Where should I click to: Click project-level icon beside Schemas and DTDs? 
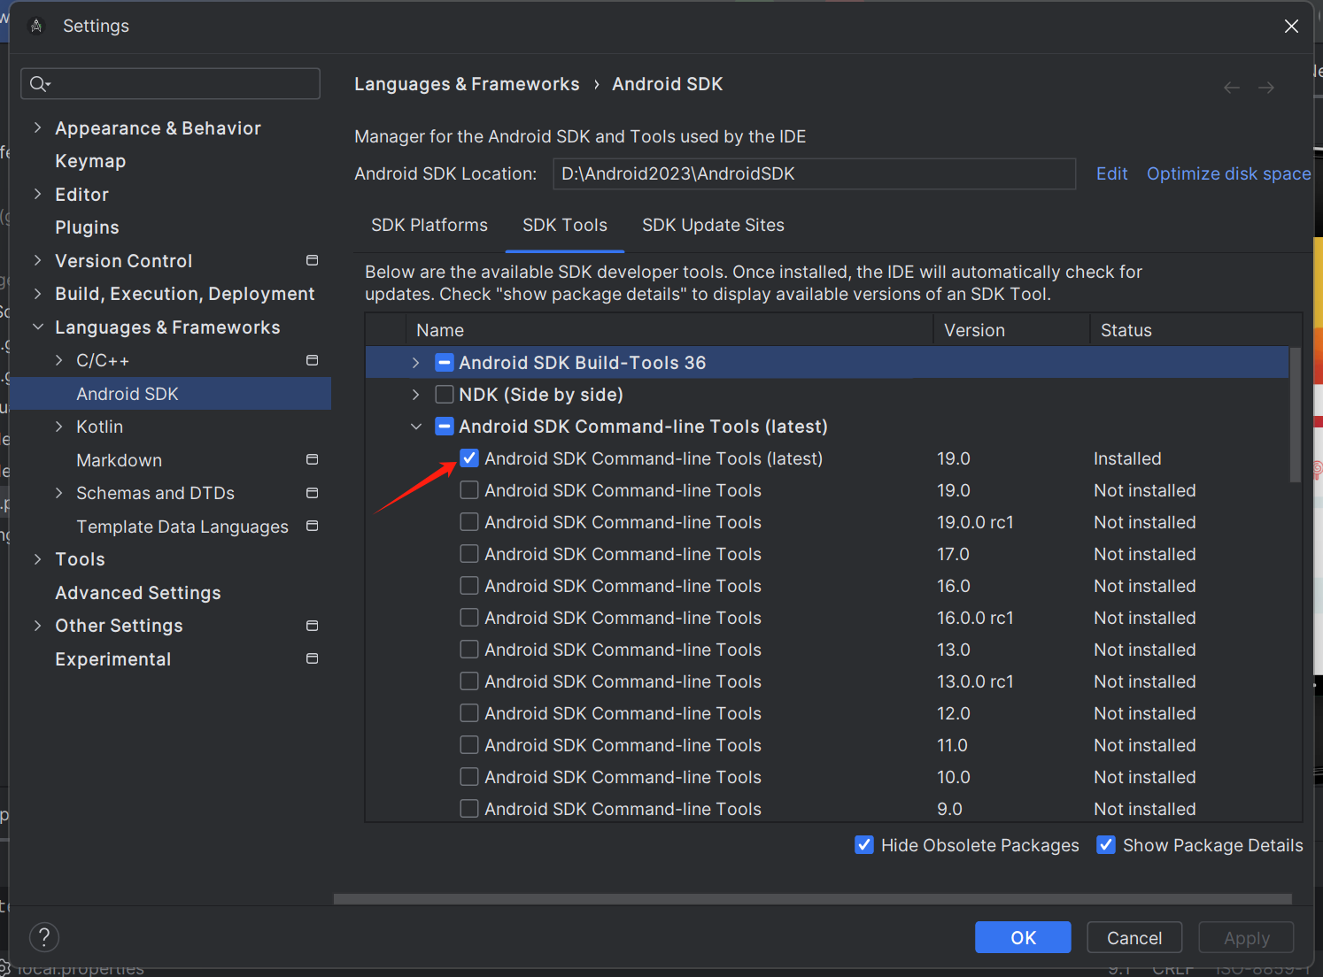point(312,493)
